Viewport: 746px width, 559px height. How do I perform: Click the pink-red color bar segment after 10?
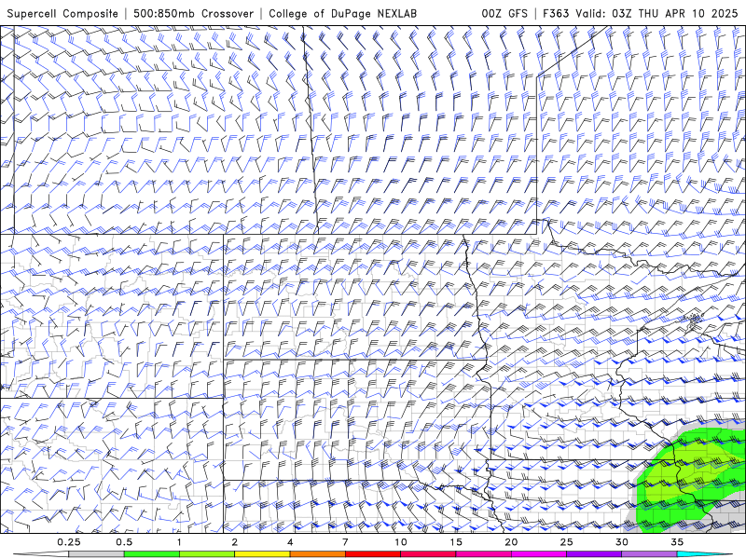(428, 554)
